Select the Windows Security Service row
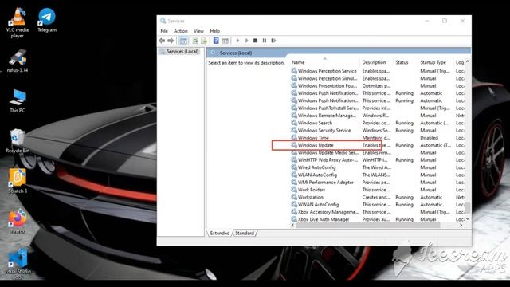This screenshot has width=510, height=287. 377,130
